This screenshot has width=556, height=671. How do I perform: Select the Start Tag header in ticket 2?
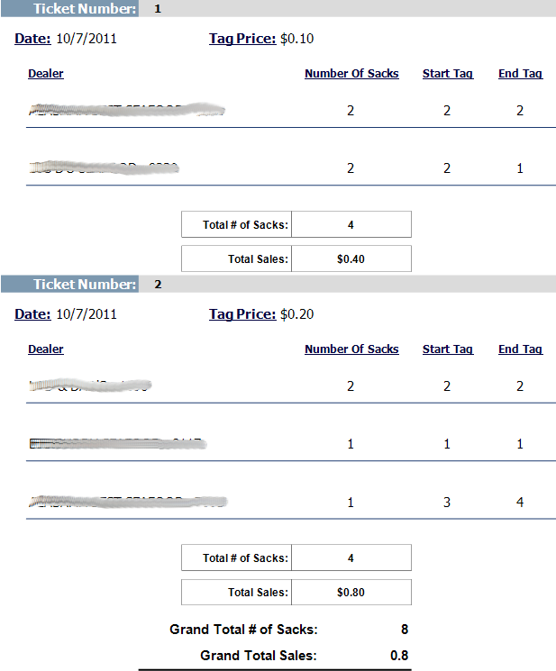(x=448, y=349)
